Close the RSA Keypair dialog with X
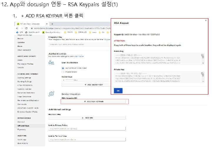The height and width of the screenshot is (159, 212). [206, 20]
